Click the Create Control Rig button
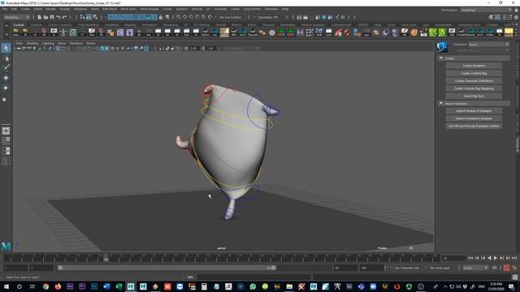 [474, 73]
